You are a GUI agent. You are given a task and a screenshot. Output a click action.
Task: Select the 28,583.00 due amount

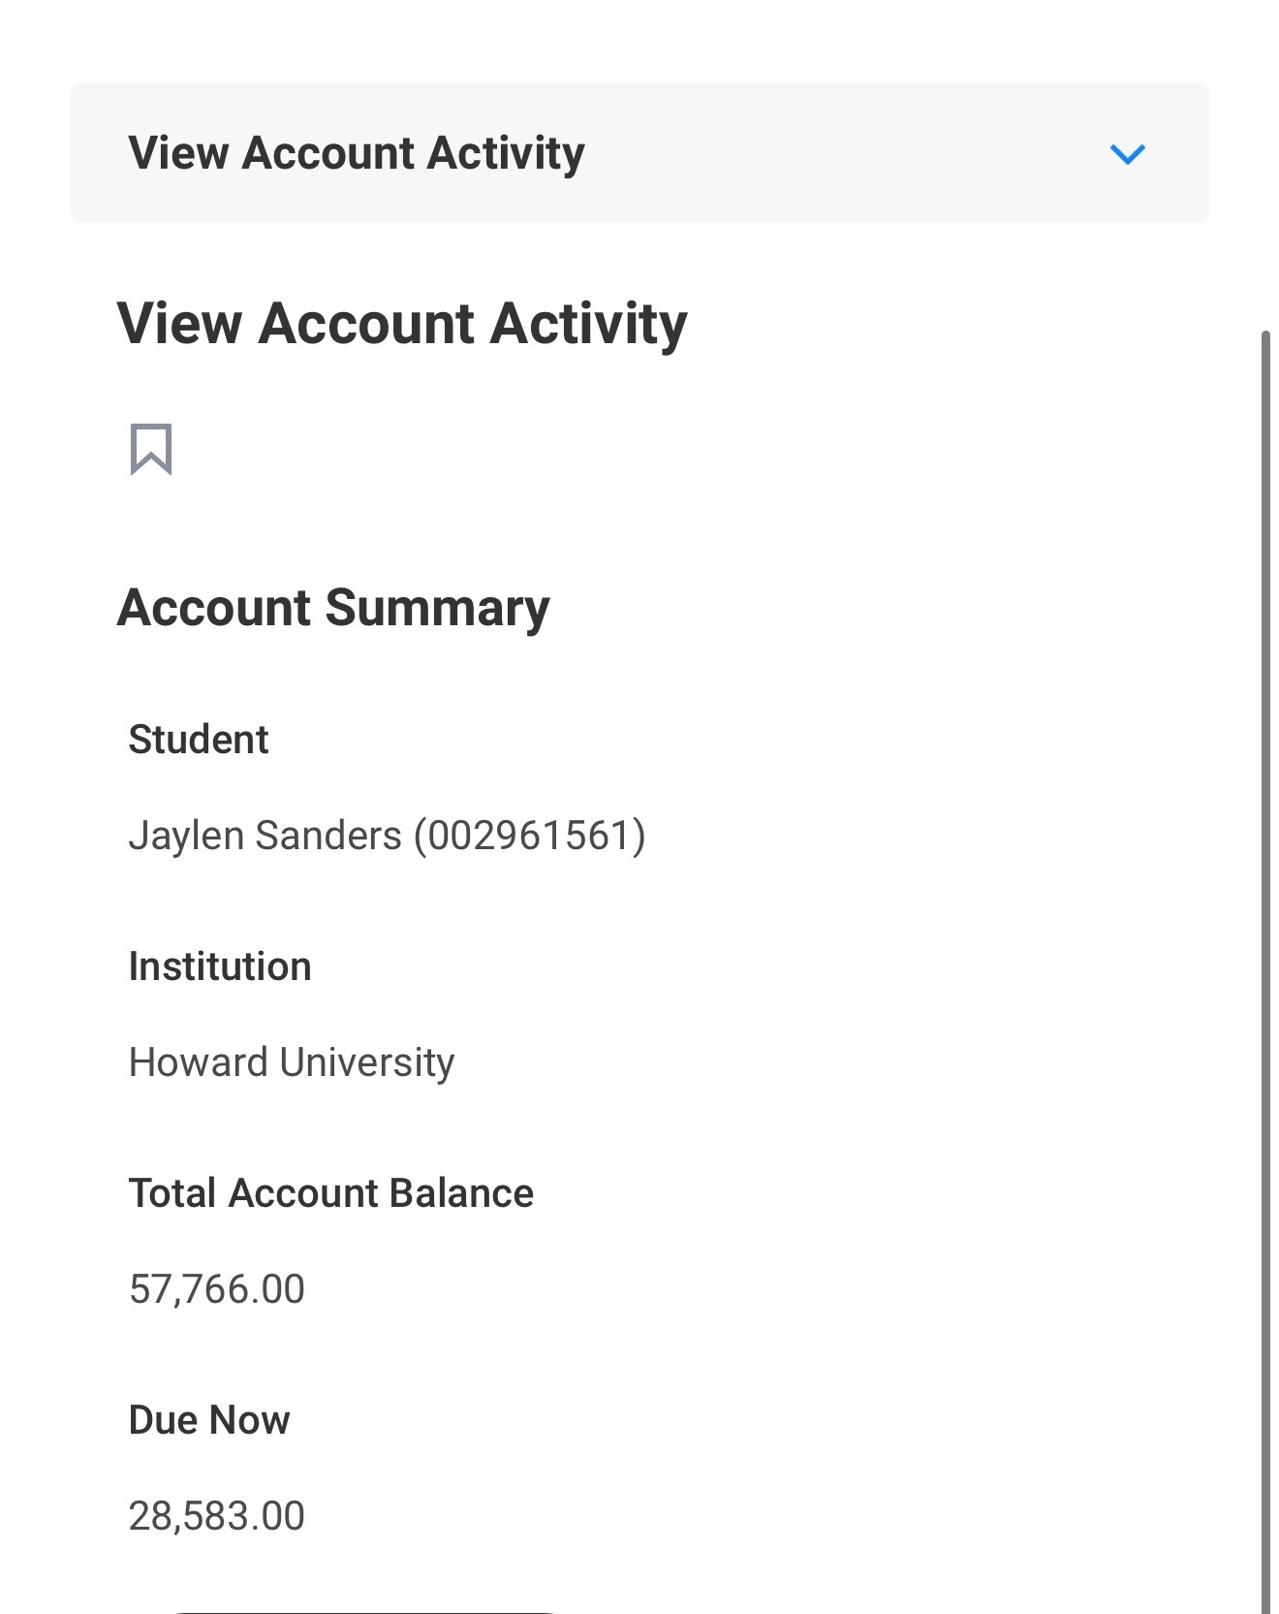[217, 1516]
